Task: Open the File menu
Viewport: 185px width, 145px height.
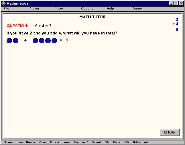Action: coord(7,9)
